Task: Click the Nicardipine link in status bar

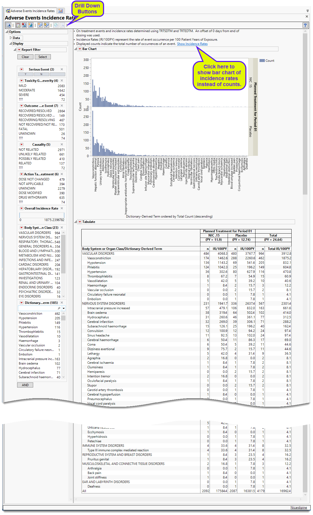Action: click(299, 507)
